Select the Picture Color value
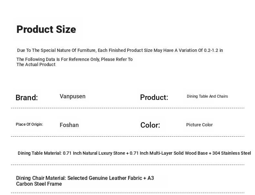This screenshot has width=255, height=195. tap(199, 125)
